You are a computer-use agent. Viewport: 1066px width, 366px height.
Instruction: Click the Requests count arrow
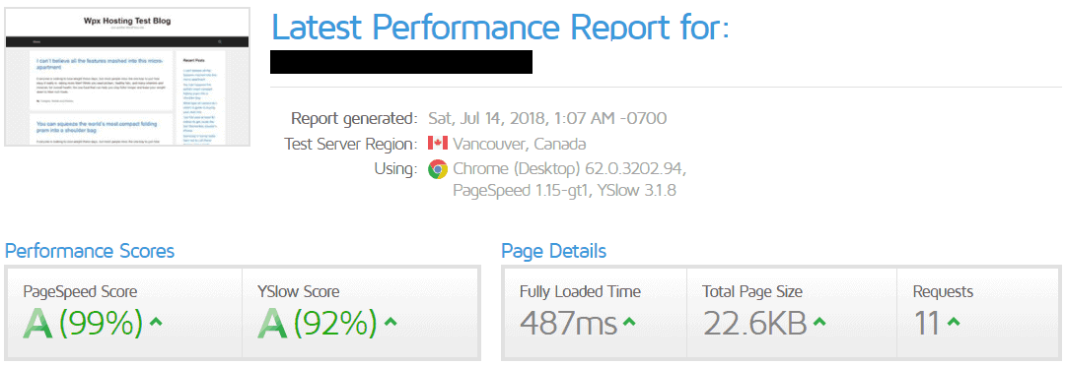954,323
